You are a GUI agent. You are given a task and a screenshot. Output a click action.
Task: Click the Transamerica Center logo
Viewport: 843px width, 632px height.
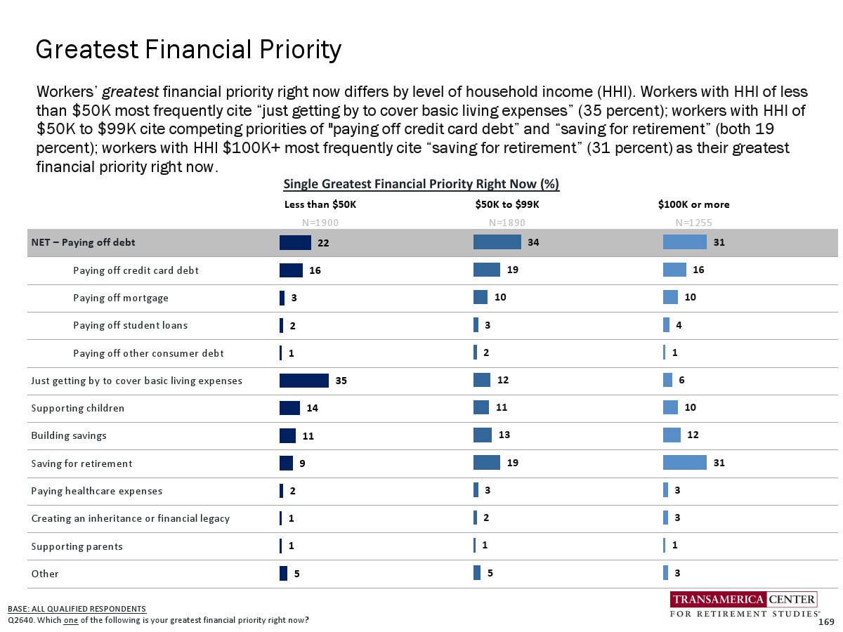tap(744, 605)
